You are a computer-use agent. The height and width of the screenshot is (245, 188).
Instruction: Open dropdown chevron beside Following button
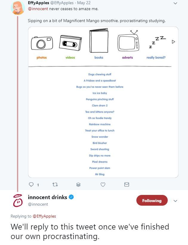[175, 201]
